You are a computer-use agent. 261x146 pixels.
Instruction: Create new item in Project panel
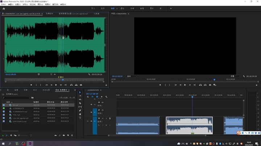[68, 136]
